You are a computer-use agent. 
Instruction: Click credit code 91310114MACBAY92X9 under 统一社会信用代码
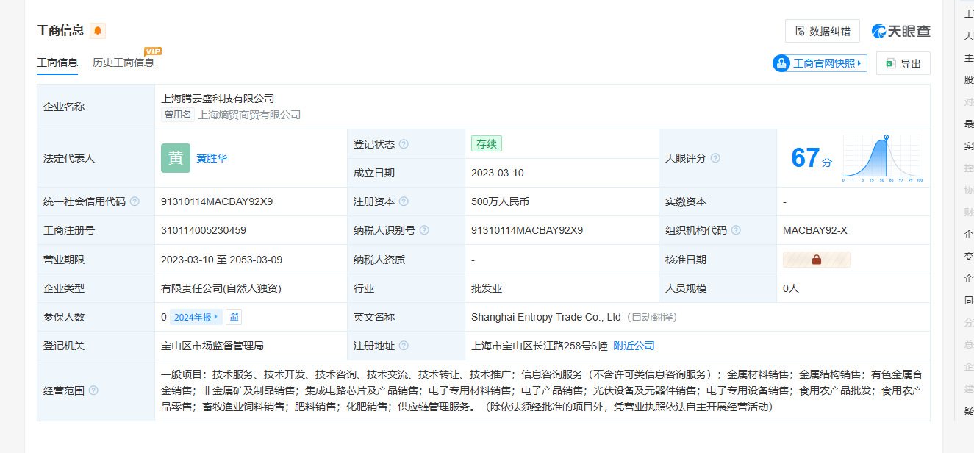click(x=217, y=201)
